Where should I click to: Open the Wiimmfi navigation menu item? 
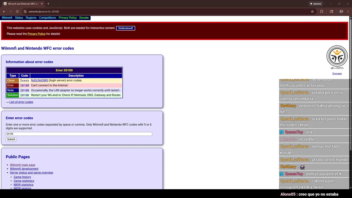pos(7,18)
